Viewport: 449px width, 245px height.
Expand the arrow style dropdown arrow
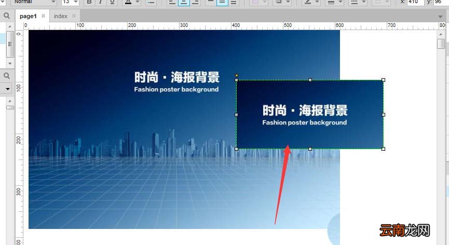tap(387, 2)
